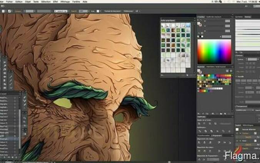
Task: Click Contour label in control bar
Action: (18, 11)
